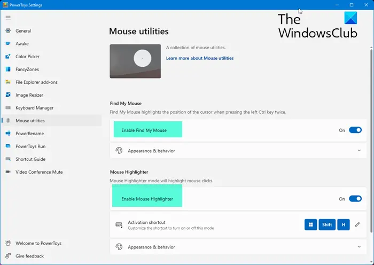The width and height of the screenshot is (374, 265).
Task: Select Keyboard Manager in the sidebar
Action: (x=51, y=107)
